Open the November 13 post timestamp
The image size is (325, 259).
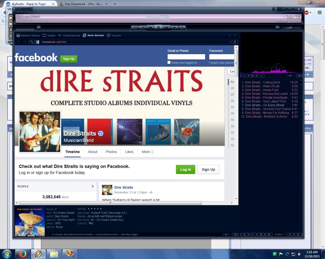tap(130, 193)
